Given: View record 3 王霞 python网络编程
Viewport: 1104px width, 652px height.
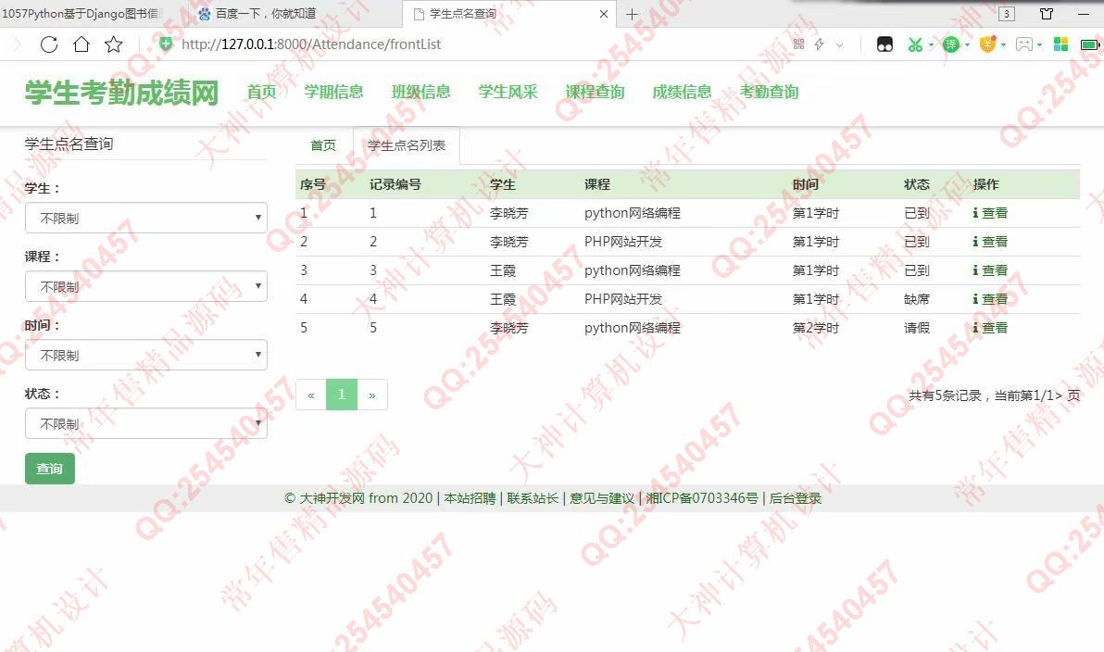Looking at the screenshot, I should 990,270.
